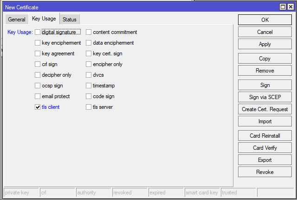Open the Status tab

click(x=70, y=20)
